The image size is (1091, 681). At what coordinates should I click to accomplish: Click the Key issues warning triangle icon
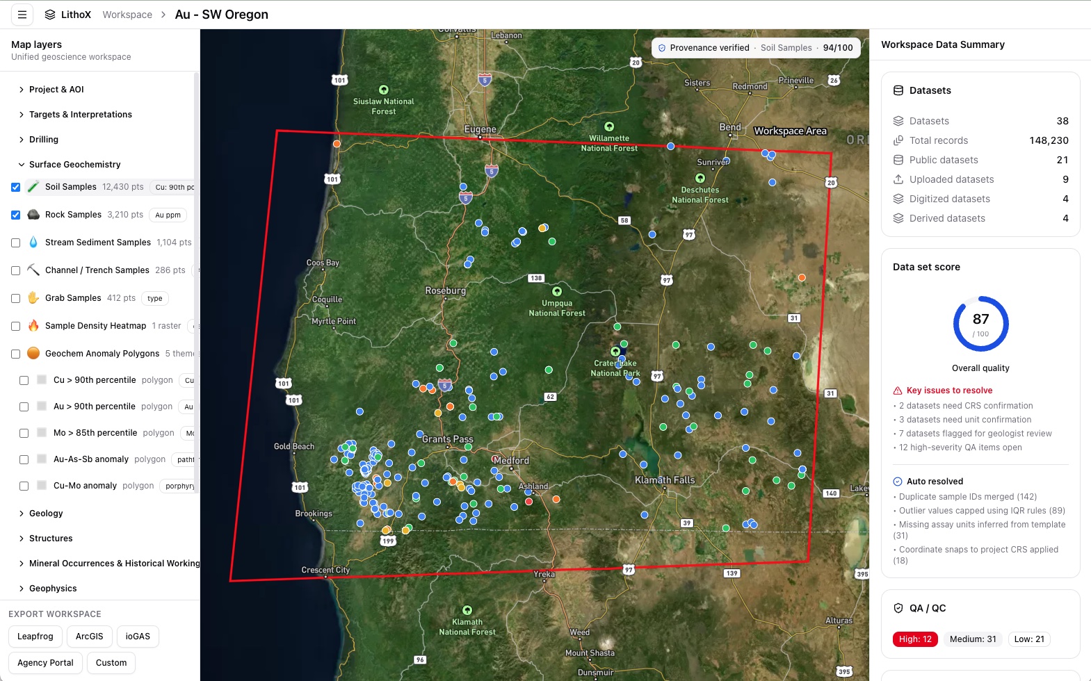point(898,391)
